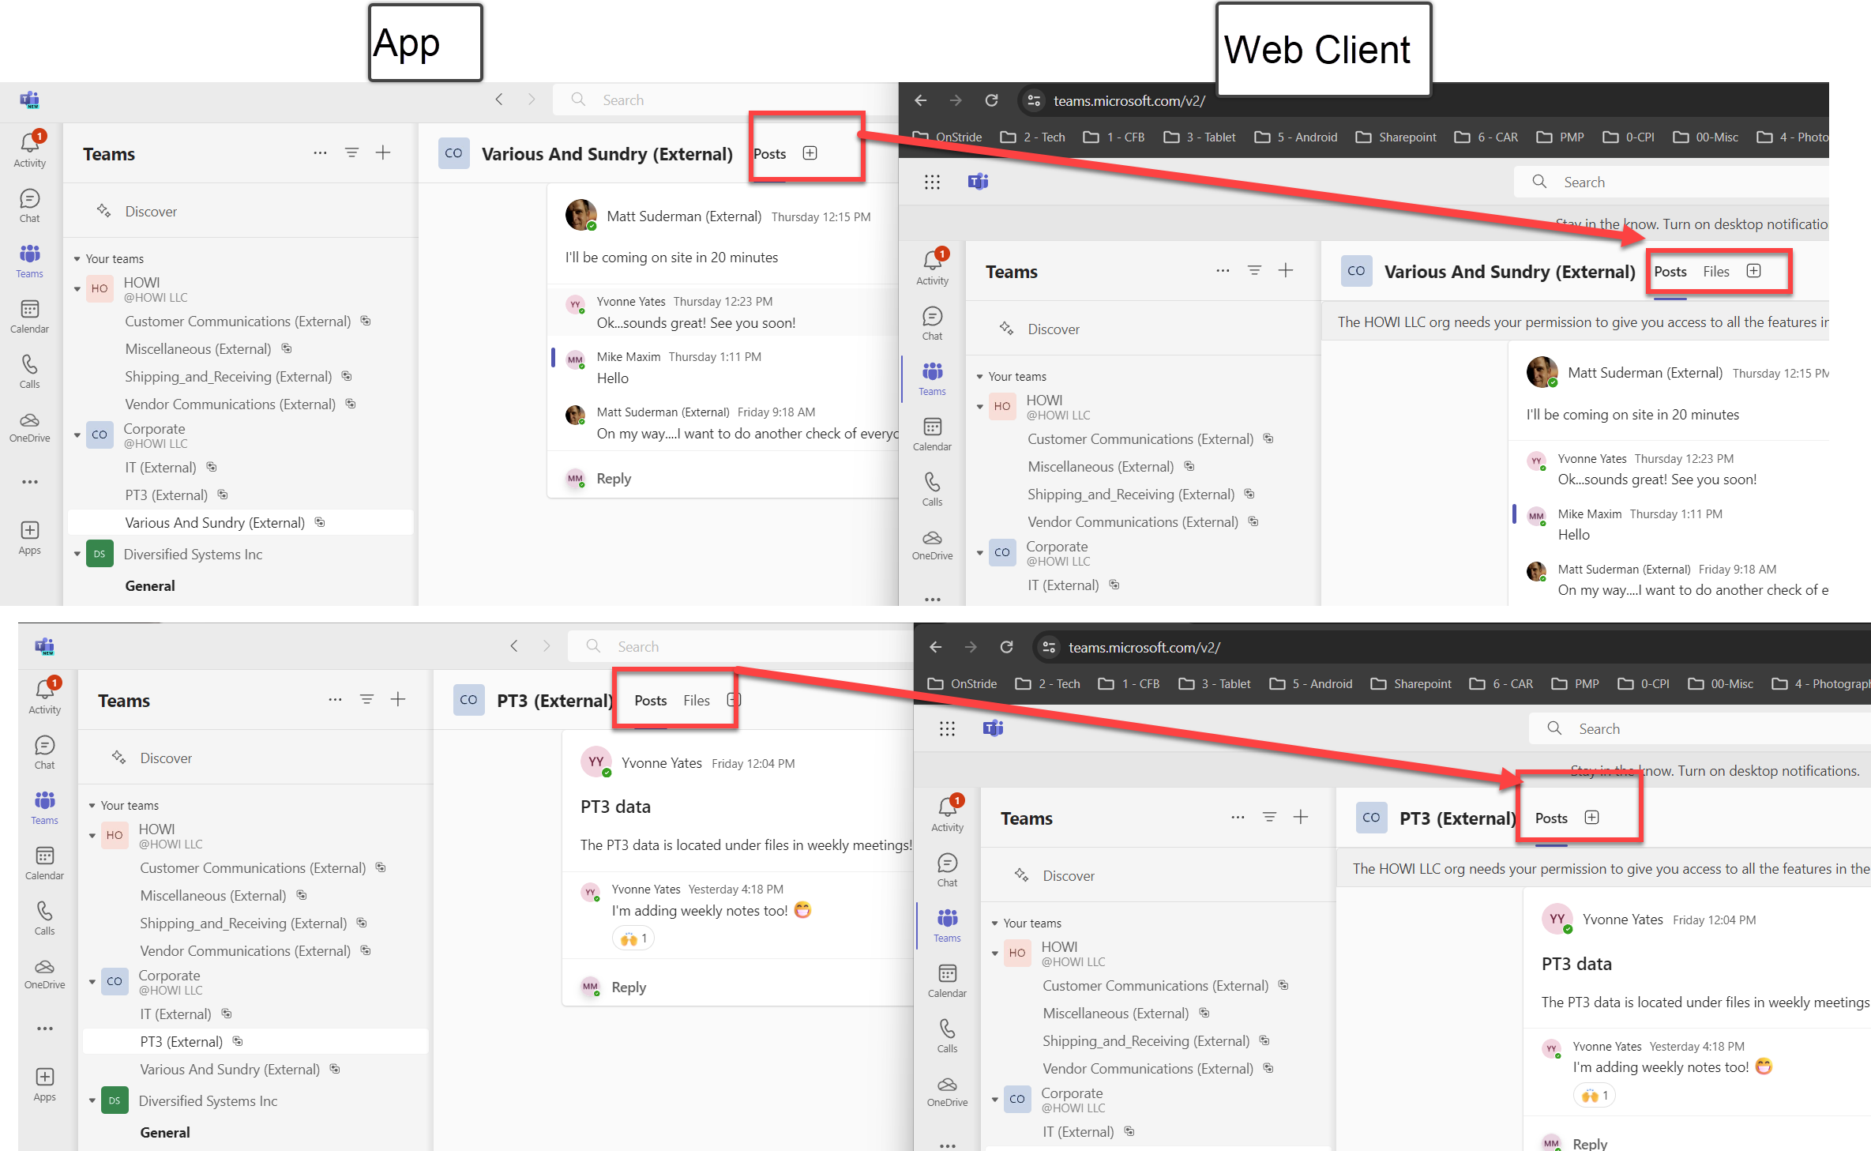The image size is (1871, 1151).
Task: Click the back arrow in the top app title bar
Action: (x=499, y=100)
